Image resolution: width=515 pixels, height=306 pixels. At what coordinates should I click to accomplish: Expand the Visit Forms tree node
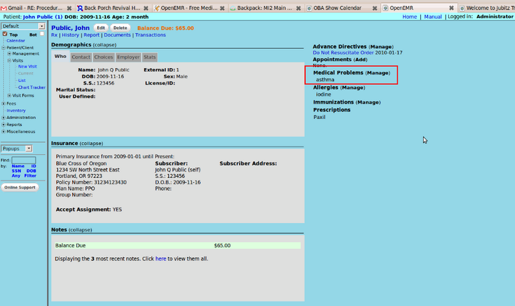tap(9, 95)
